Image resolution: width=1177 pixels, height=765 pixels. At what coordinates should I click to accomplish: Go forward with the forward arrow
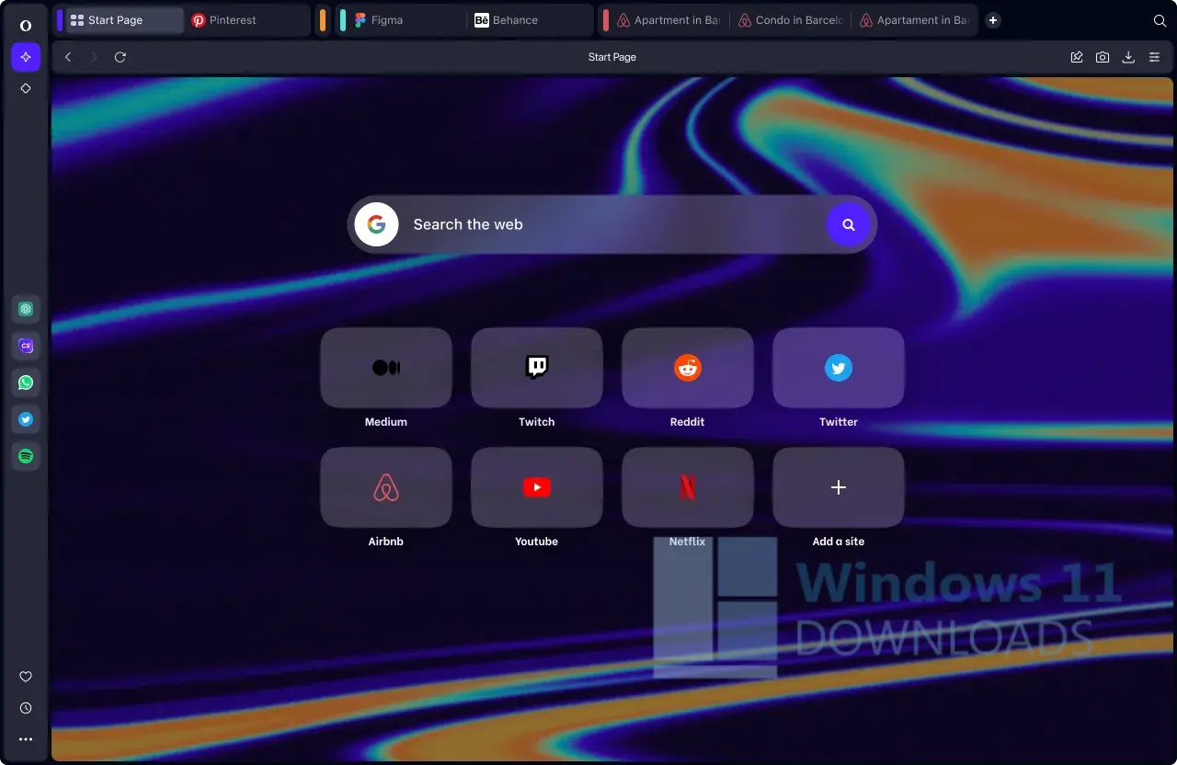click(x=94, y=57)
